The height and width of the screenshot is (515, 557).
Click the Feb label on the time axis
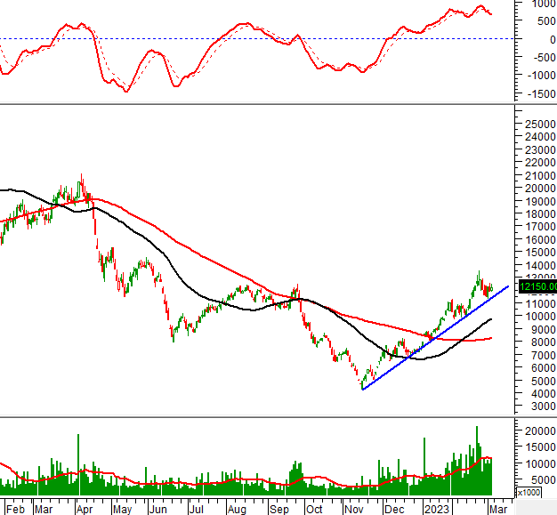click(15, 509)
